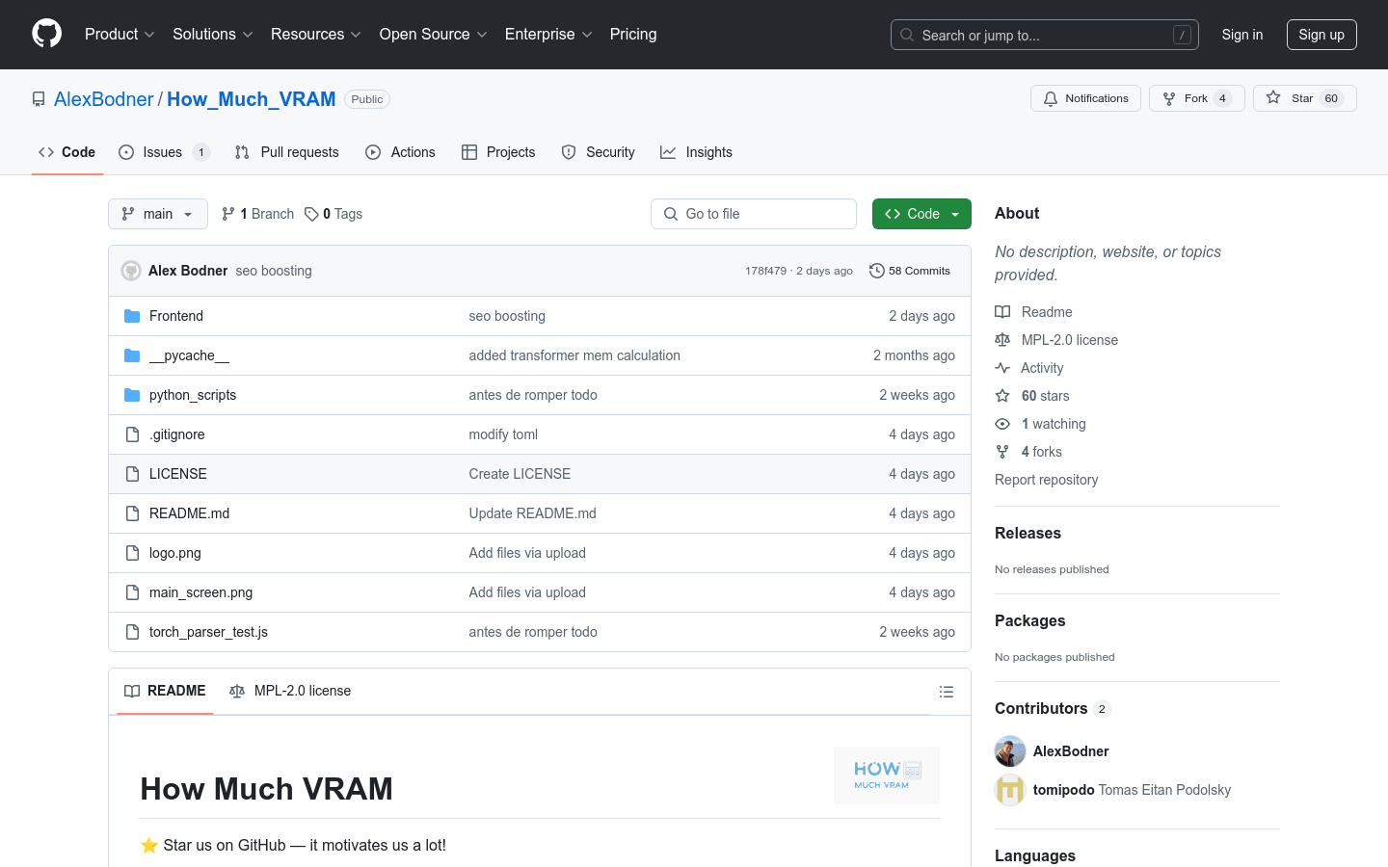Click the Sign up button
This screenshot has width=1388, height=867.
coord(1321,35)
